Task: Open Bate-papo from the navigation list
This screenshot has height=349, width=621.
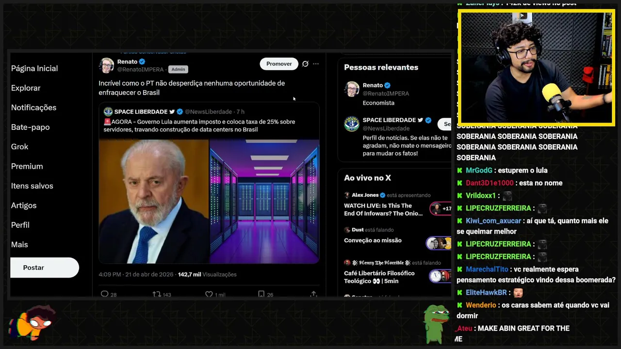Action: [x=30, y=127]
